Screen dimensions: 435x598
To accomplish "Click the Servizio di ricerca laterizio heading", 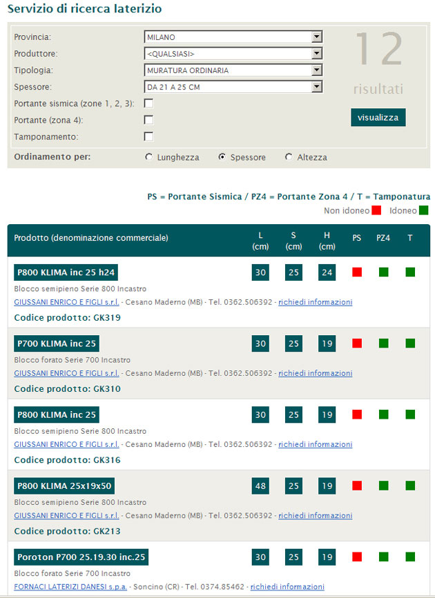I will click(84, 9).
